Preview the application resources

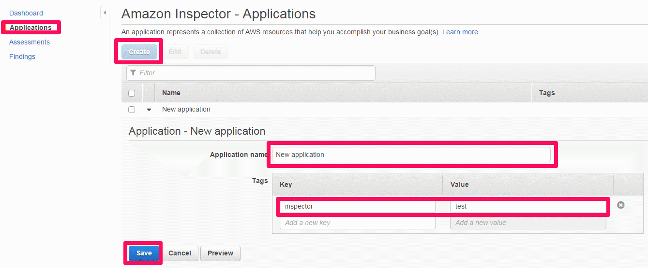click(x=220, y=253)
